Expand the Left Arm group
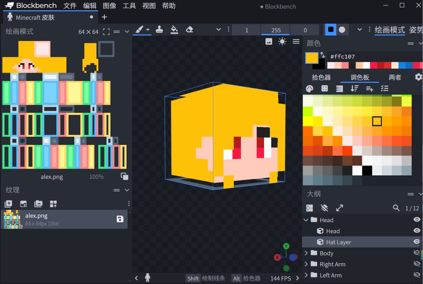 pos(306,275)
